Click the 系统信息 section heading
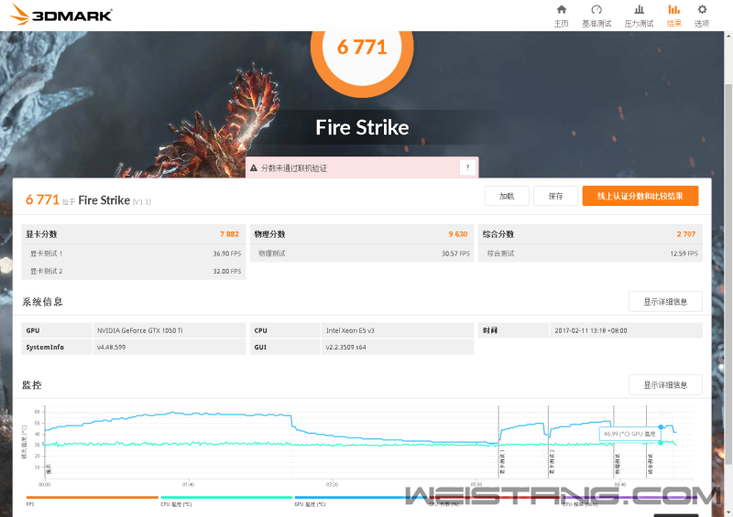733x517 pixels. 42,302
